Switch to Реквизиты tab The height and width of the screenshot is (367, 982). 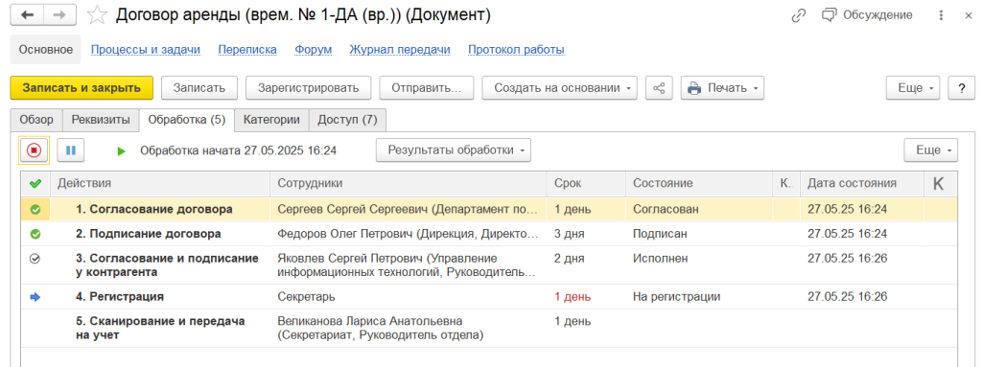(x=101, y=120)
